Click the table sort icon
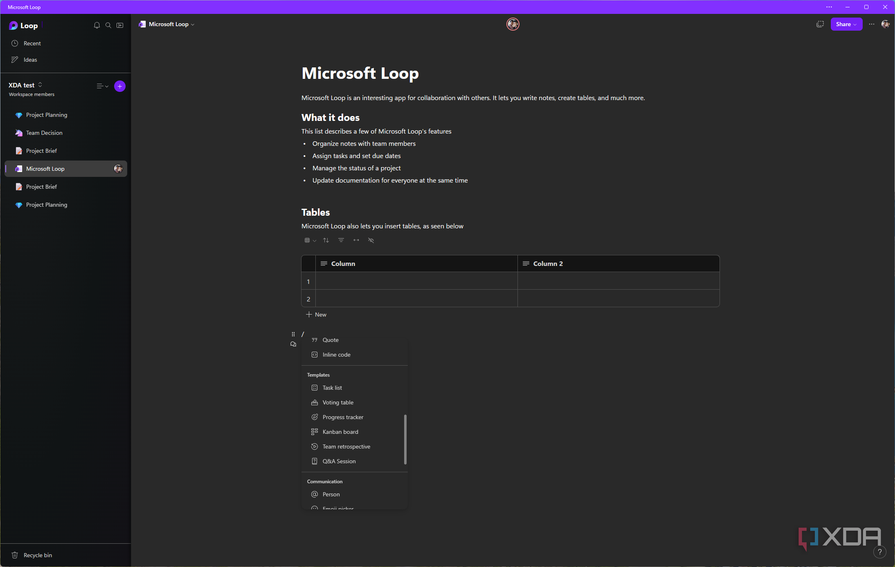Screen dimensions: 895x567 326,240
